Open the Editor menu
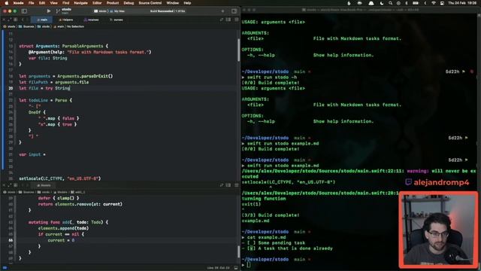This screenshot has height=271, width=481. tap(97, 3)
